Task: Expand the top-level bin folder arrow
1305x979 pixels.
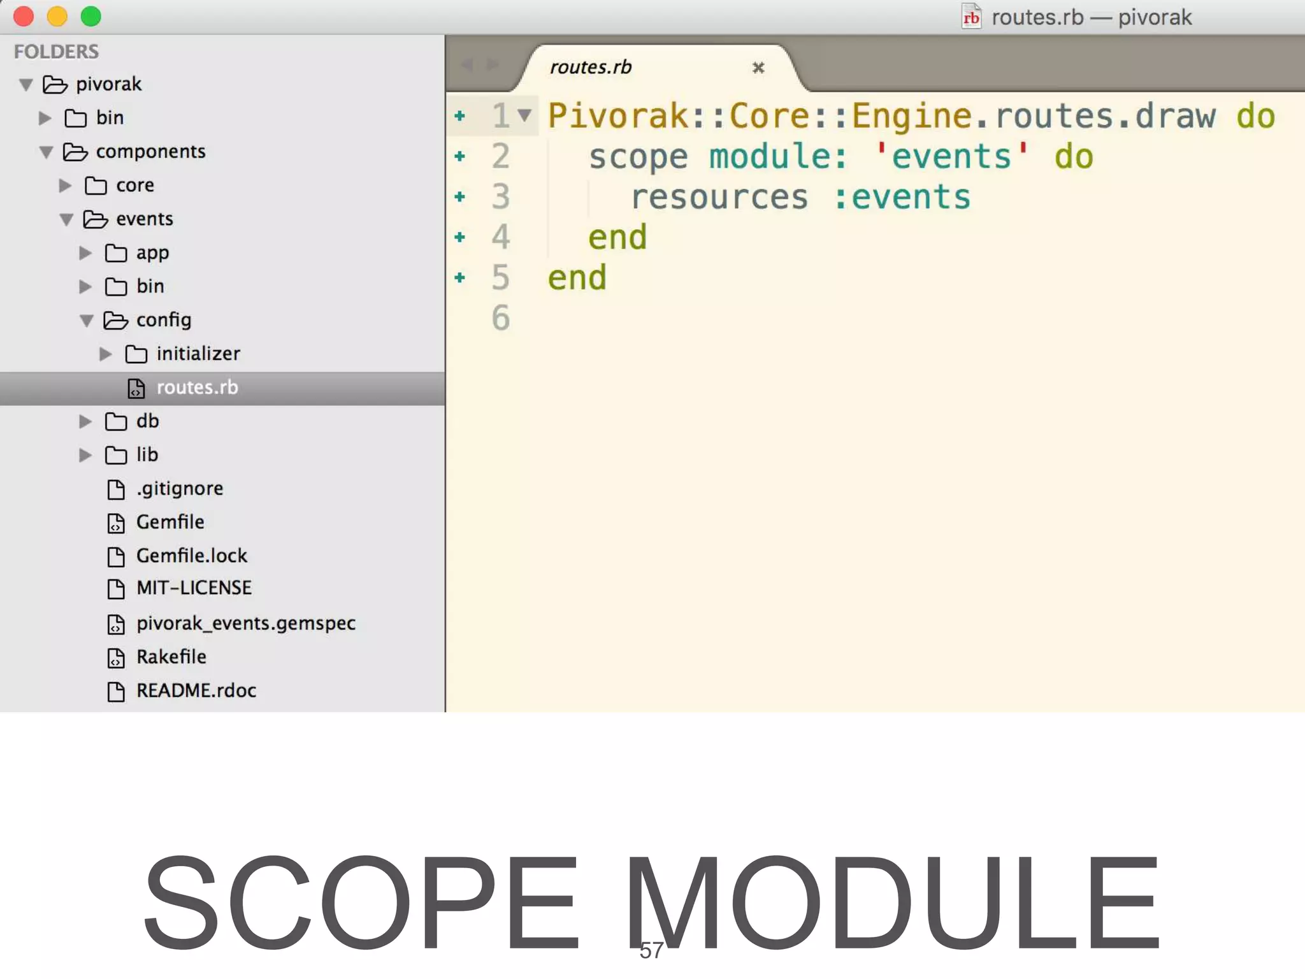Action: [x=45, y=119]
